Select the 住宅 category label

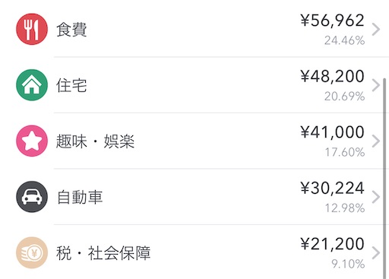pos(71,85)
